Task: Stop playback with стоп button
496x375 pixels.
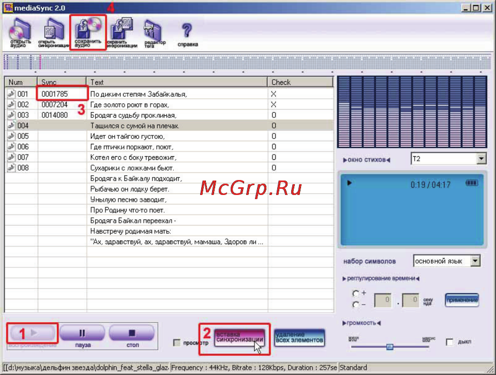Action: pyautogui.click(x=131, y=333)
